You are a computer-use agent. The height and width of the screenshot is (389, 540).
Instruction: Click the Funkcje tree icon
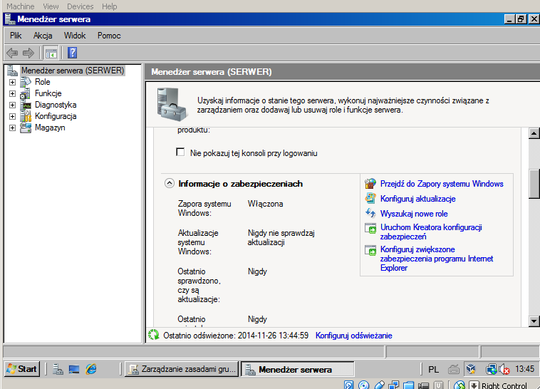25,93
